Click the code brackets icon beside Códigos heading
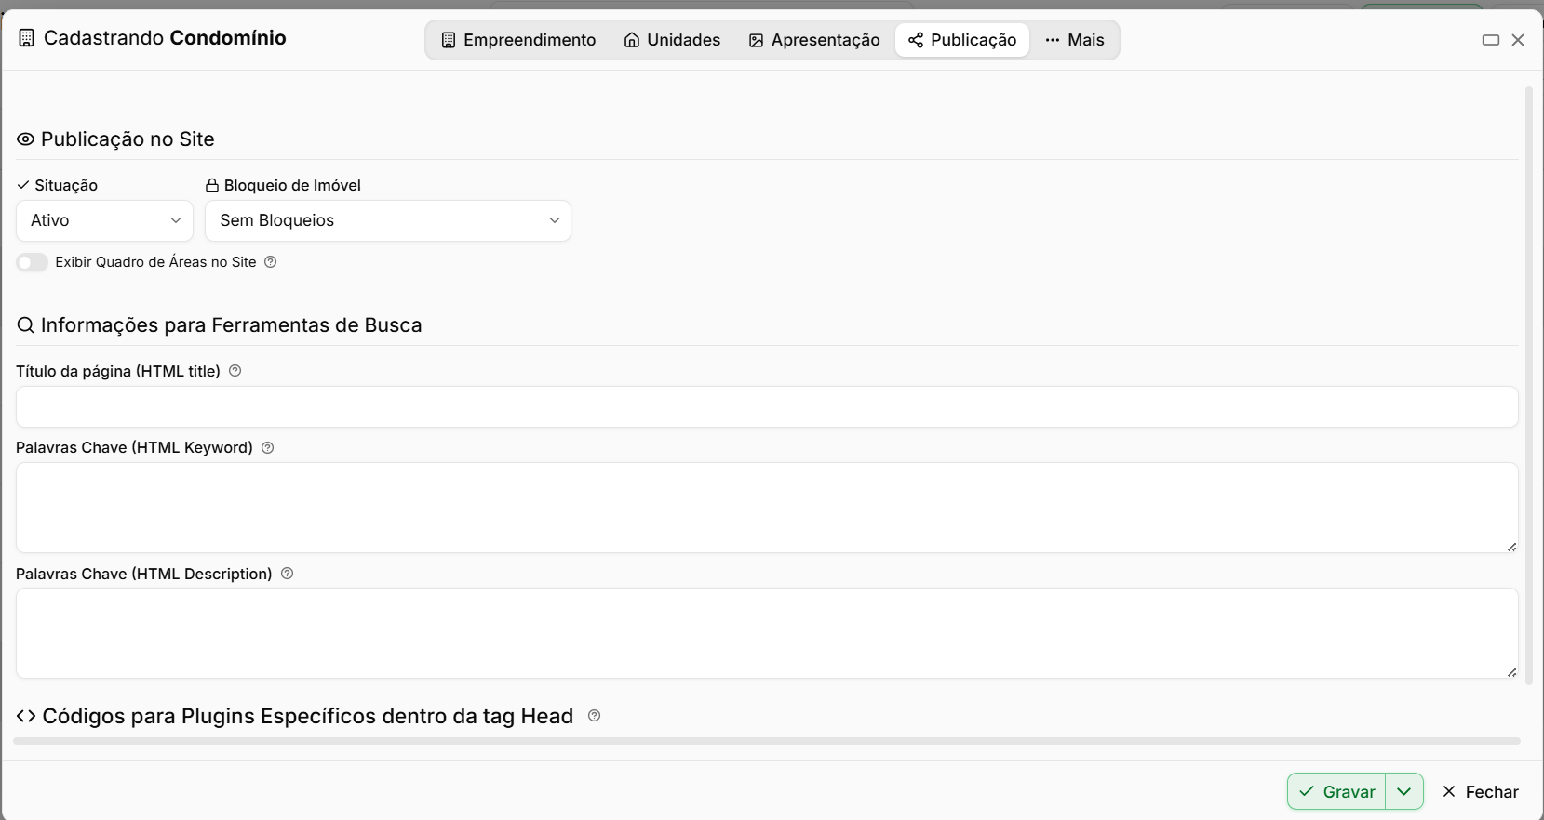 coord(26,716)
